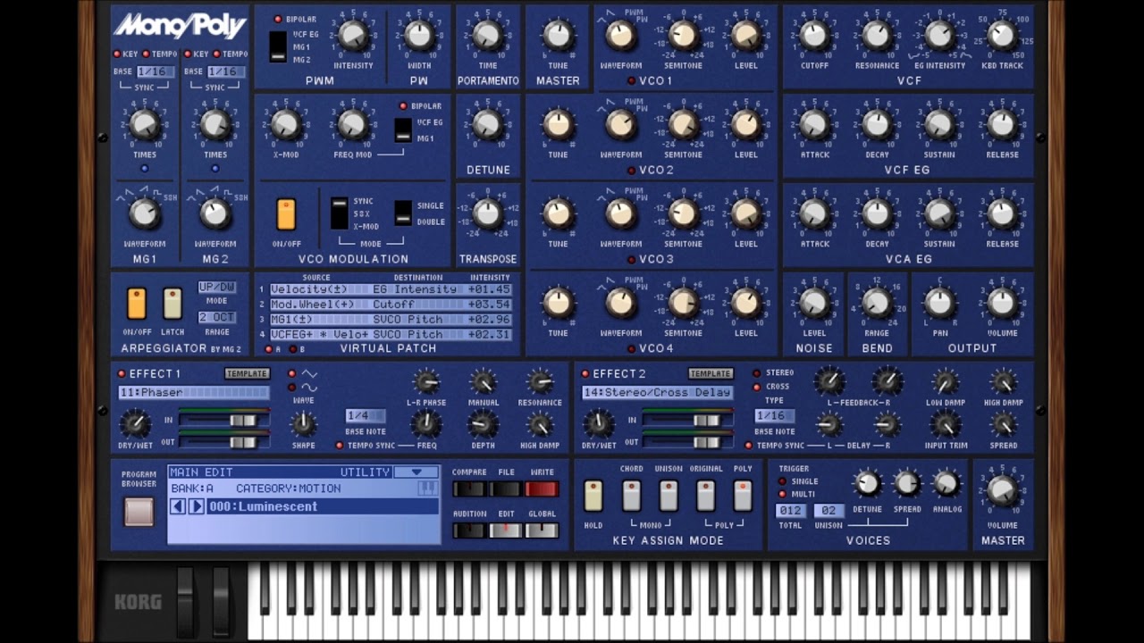Click the AUDITION button

(x=469, y=530)
